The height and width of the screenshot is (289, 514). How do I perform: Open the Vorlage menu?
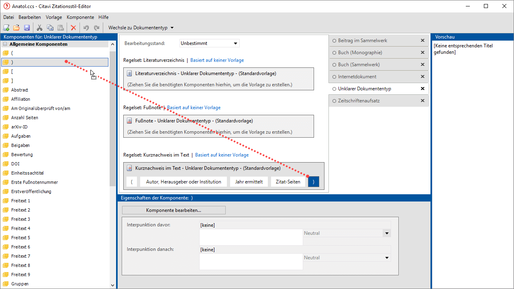coord(54,17)
